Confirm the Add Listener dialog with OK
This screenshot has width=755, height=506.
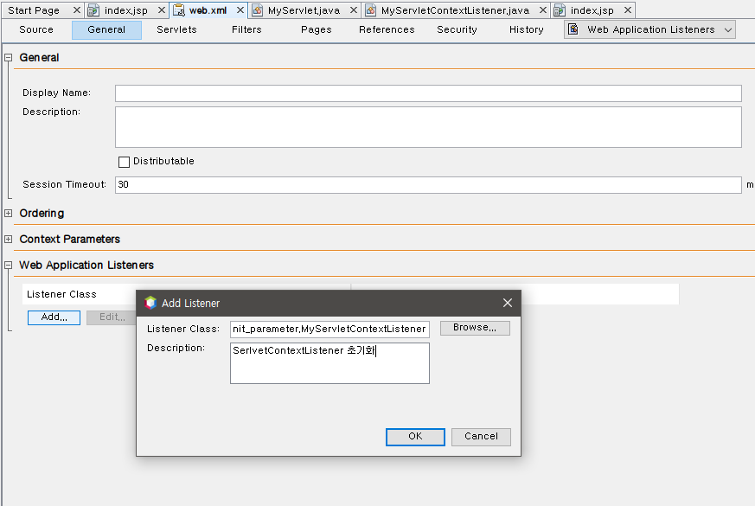coord(415,437)
